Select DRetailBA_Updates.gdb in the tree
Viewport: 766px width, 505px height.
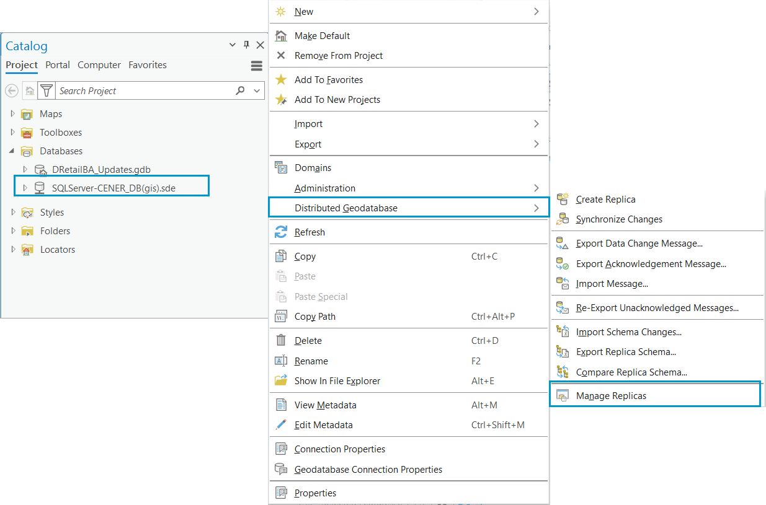pyautogui.click(x=101, y=169)
